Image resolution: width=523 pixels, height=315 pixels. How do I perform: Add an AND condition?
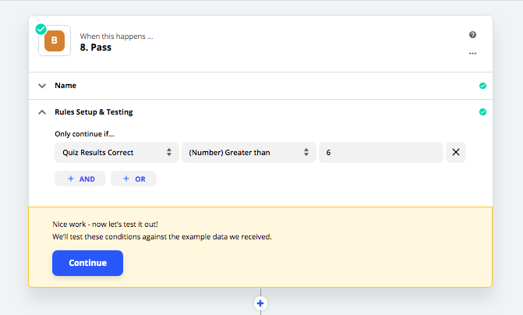[80, 179]
